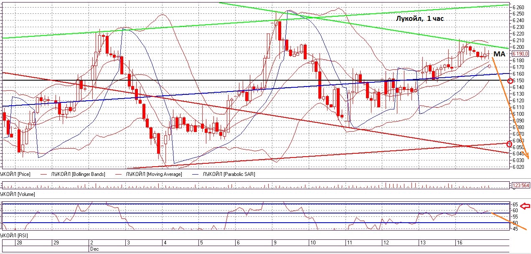Viewport: 531px width, 254px height.
Task: Click the 6 160 price axis label
Action: [518, 74]
